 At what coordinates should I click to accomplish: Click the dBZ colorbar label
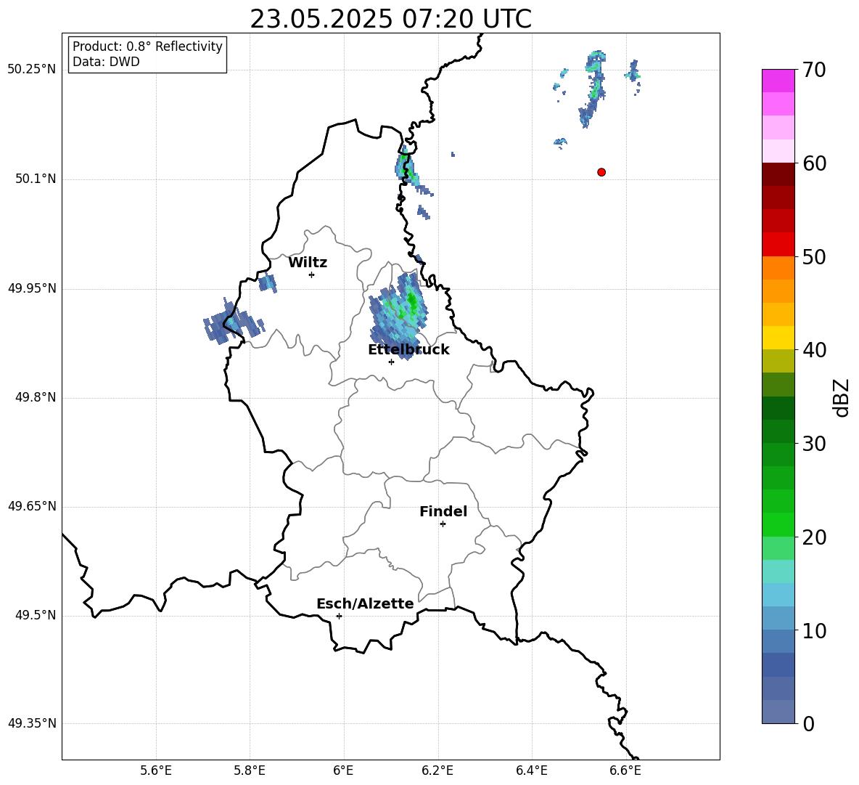coord(841,397)
